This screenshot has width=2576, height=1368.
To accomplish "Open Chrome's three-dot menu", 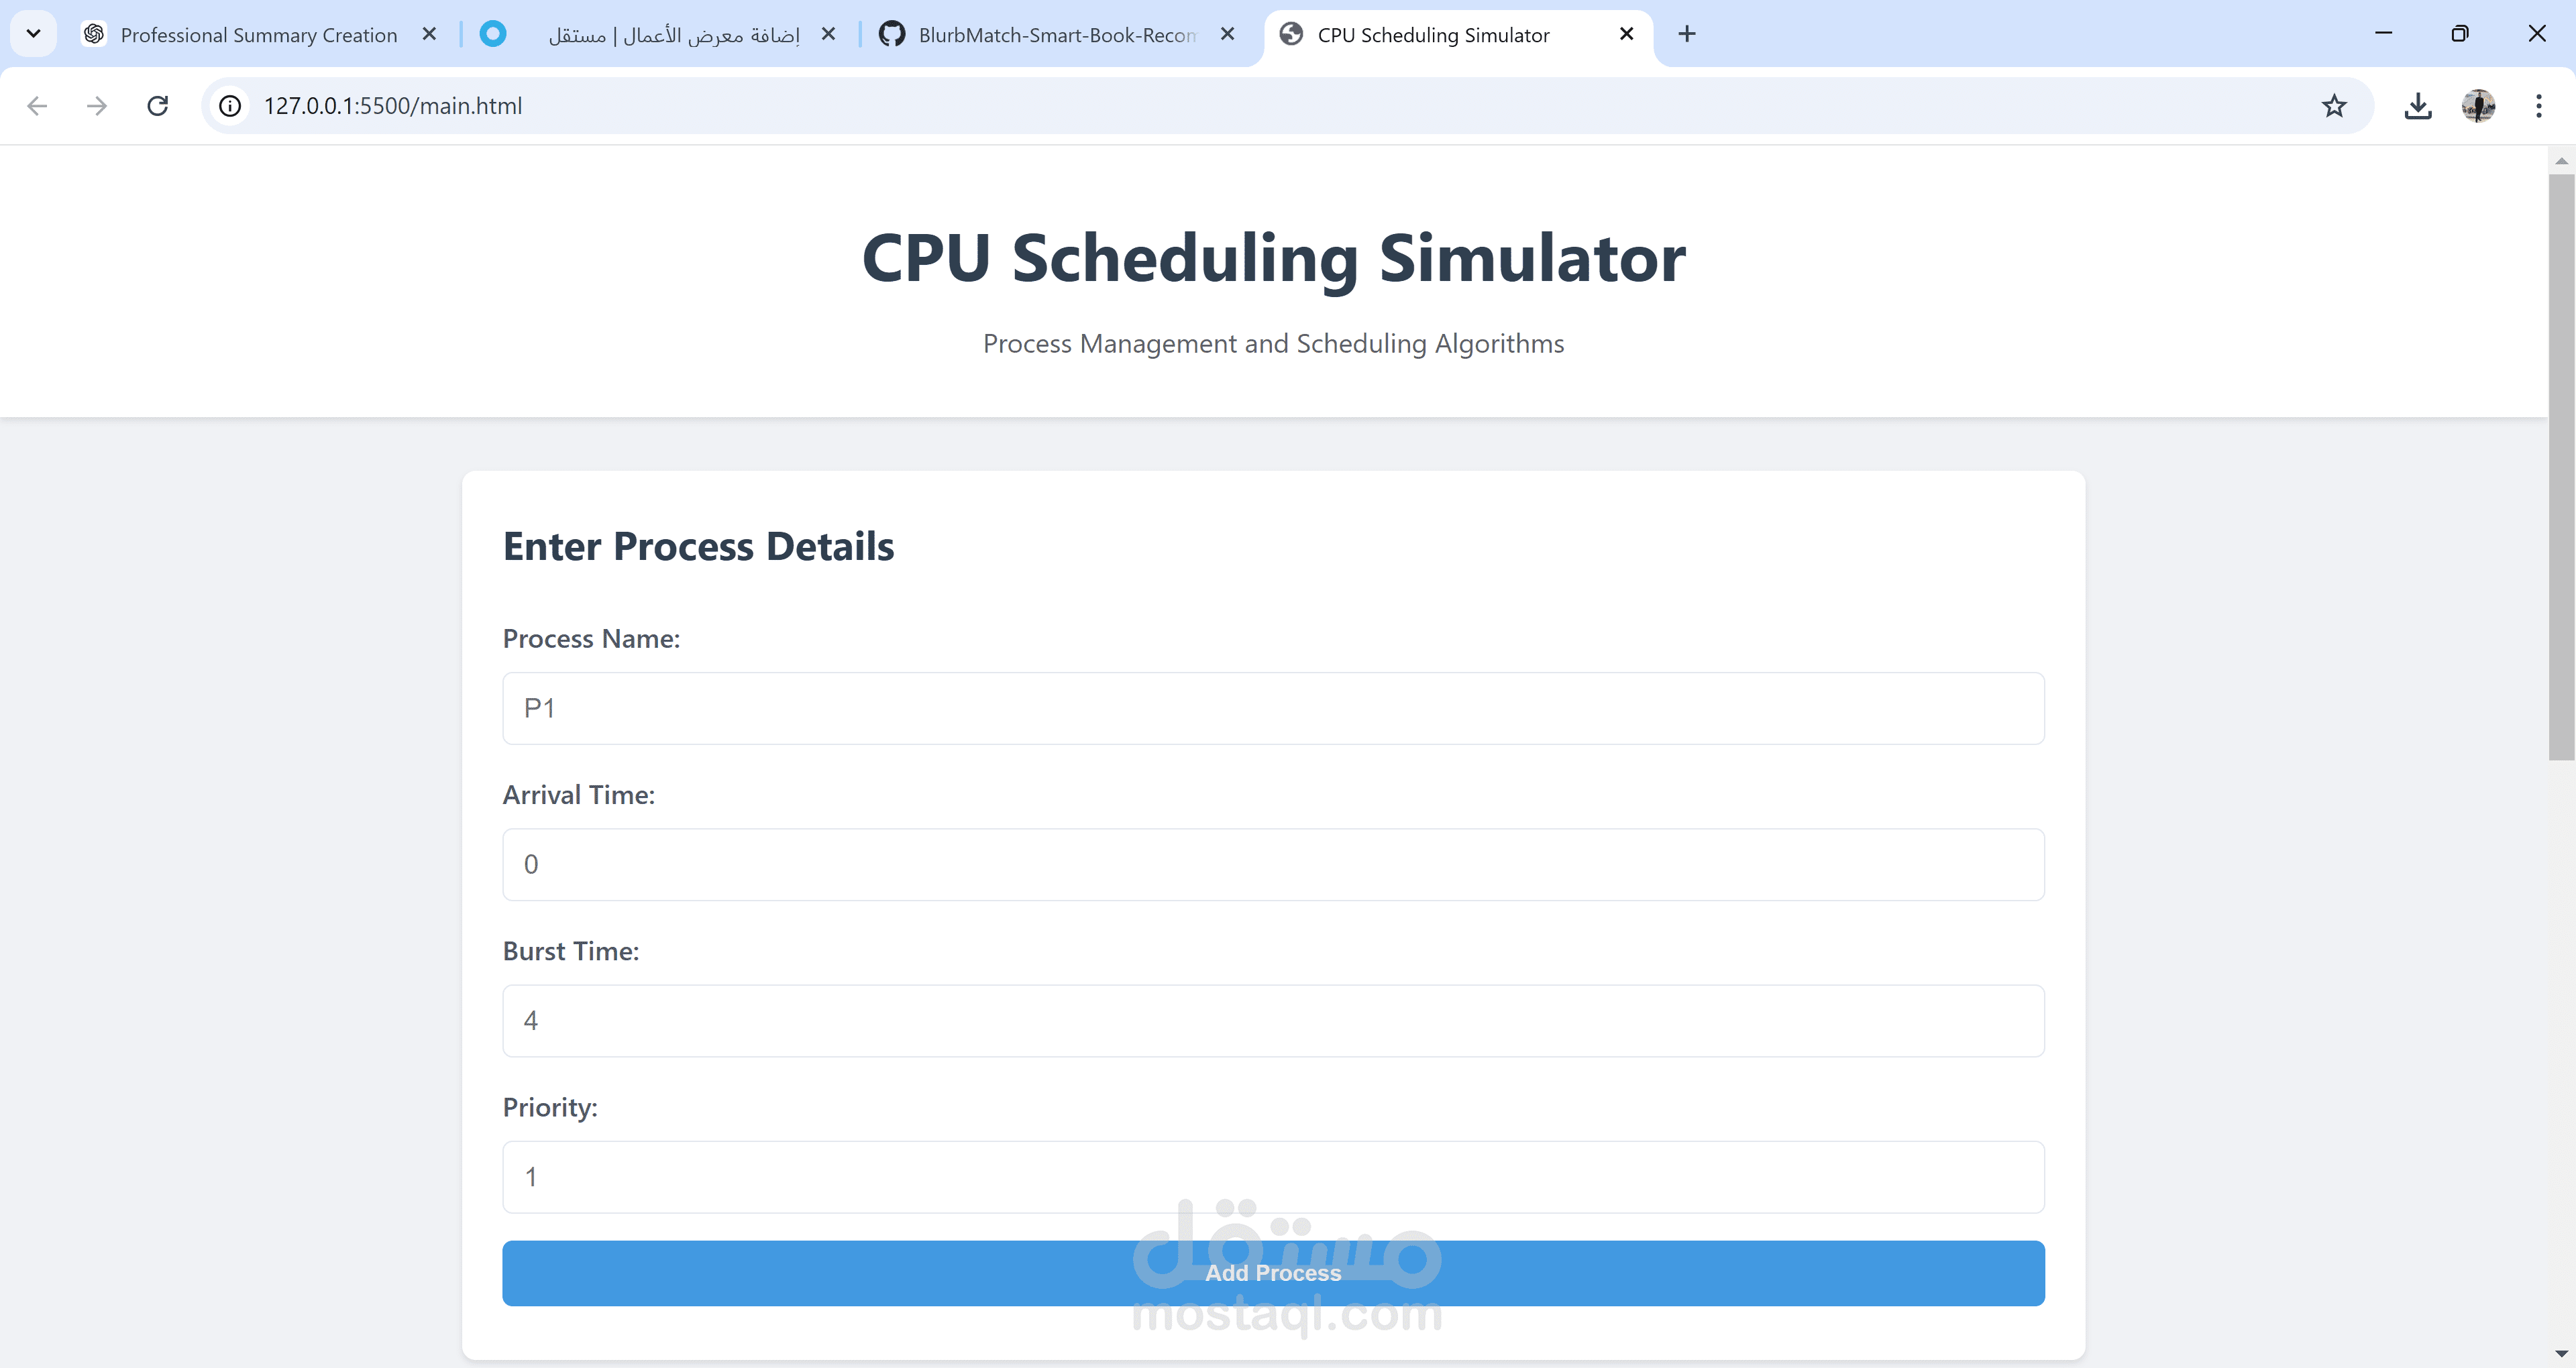I will [2539, 105].
